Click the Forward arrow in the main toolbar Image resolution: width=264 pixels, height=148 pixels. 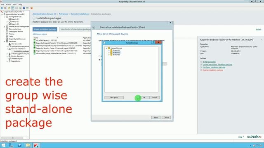tap(5, 8)
